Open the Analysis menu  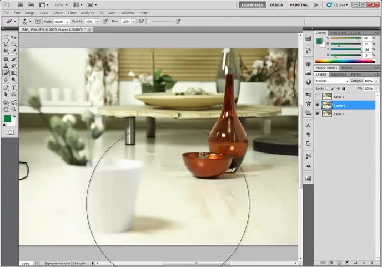click(x=87, y=13)
